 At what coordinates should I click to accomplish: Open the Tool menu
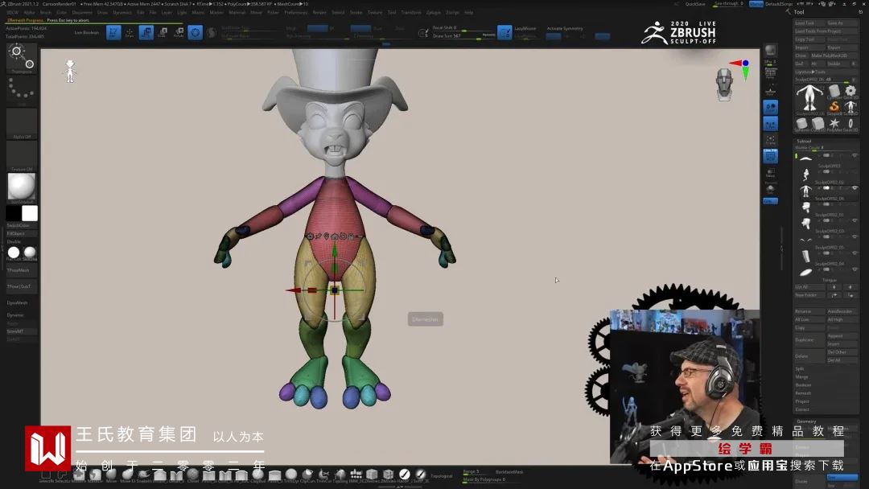pos(391,12)
